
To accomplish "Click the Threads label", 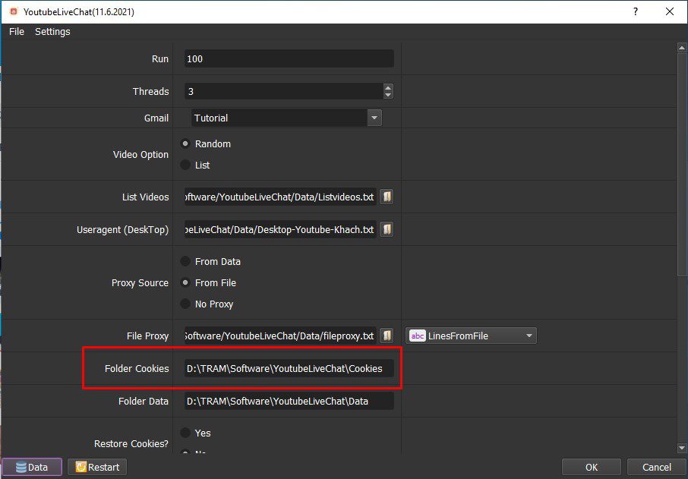I will [x=151, y=91].
